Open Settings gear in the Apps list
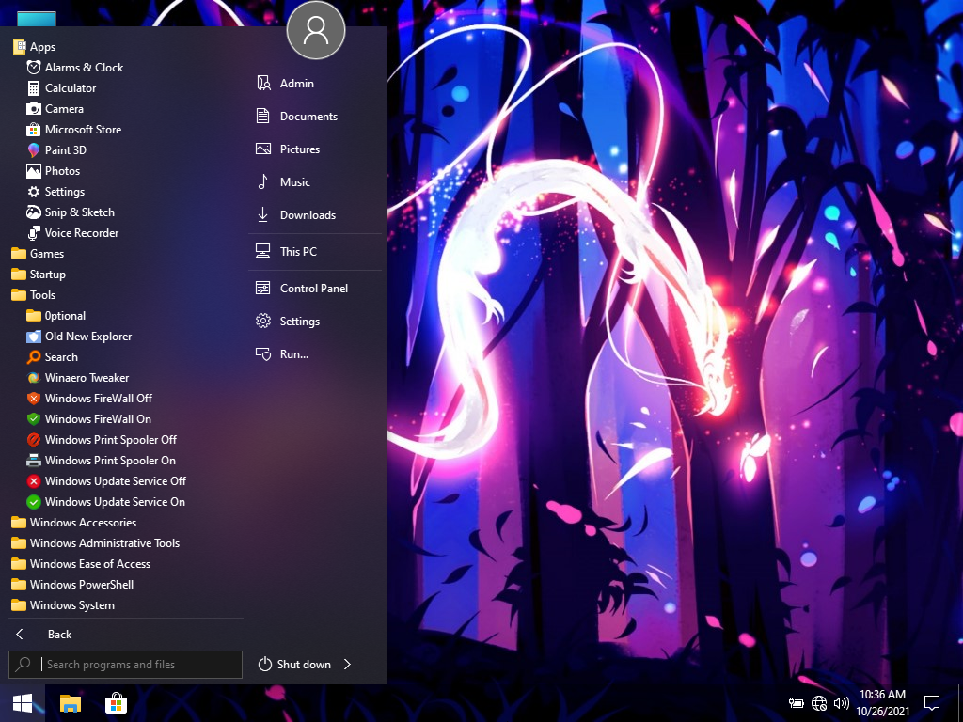Image resolution: width=963 pixels, height=722 pixels. pyautogui.click(x=34, y=192)
